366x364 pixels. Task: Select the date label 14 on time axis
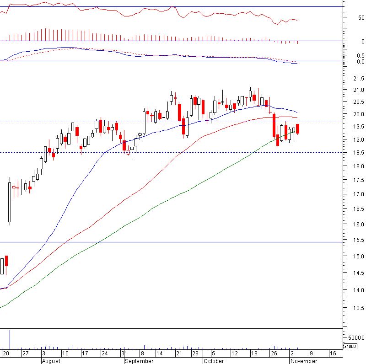click(159, 353)
